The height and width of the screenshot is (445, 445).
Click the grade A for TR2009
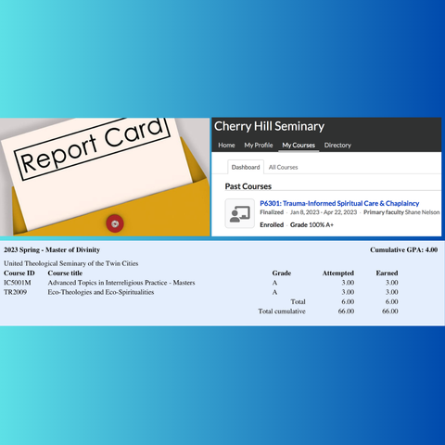pos(274,292)
